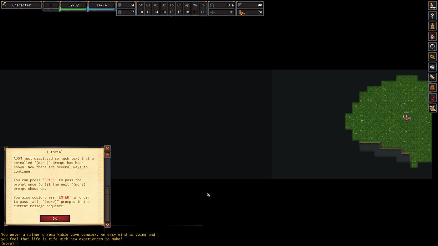Click the UCa location label
438x246 pixels.
click(x=231, y=5)
